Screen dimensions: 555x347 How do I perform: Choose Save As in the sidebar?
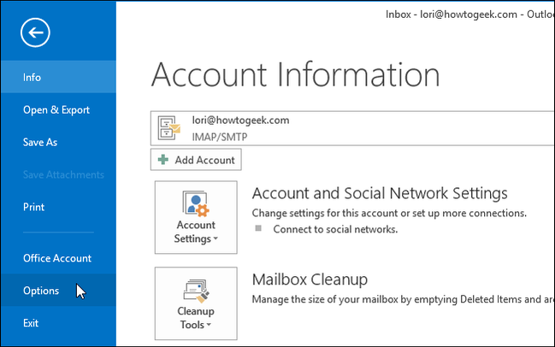point(58,142)
